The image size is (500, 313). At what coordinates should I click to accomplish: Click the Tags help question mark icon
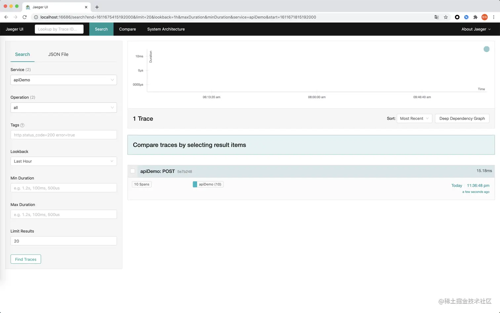[x=22, y=125]
